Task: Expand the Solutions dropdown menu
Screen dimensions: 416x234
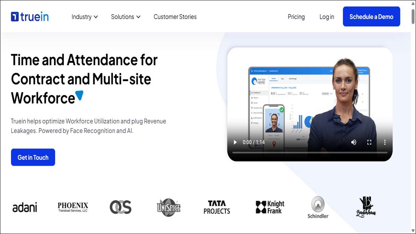Action: click(125, 17)
